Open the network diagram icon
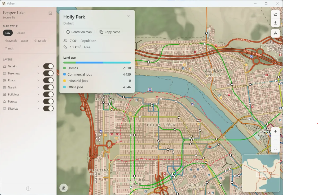The width and height of the screenshot is (318, 195). tap(275, 33)
